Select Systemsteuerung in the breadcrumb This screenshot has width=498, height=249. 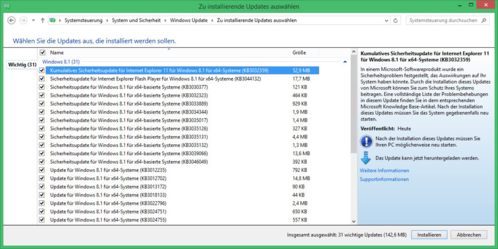tap(84, 20)
